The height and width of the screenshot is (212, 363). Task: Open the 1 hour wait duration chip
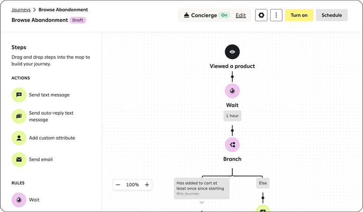pos(232,116)
